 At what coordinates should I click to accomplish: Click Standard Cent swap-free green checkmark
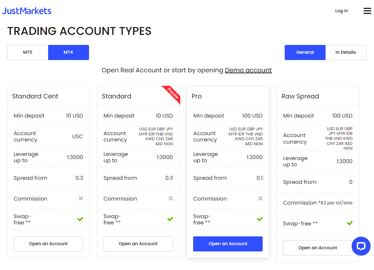(x=80, y=219)
